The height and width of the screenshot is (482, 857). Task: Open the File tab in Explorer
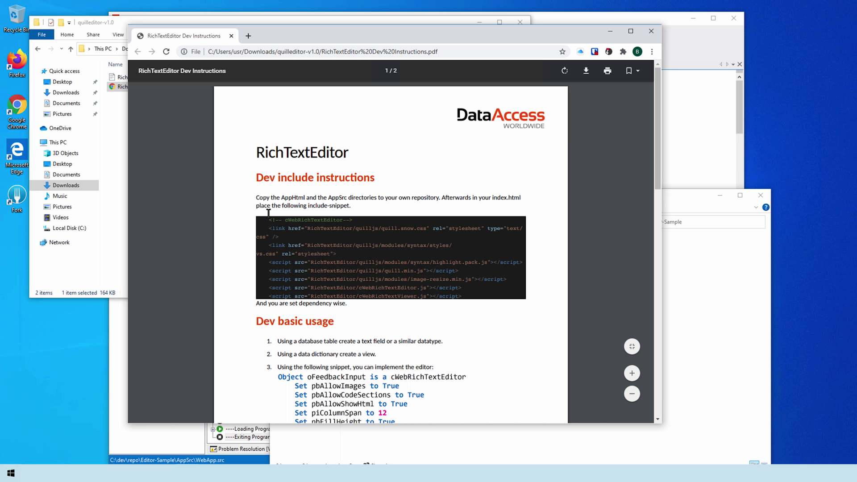[x=42, y=34]
